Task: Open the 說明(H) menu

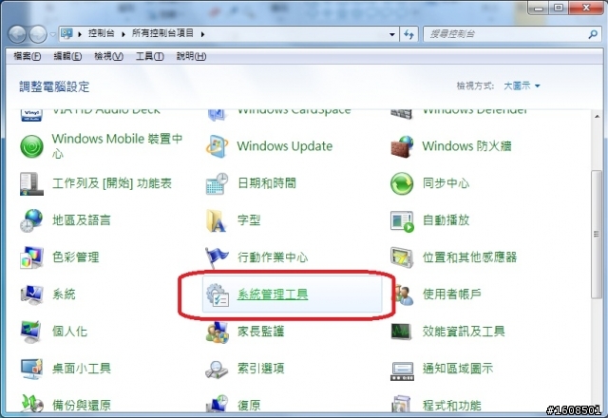Action: (191, 56)
